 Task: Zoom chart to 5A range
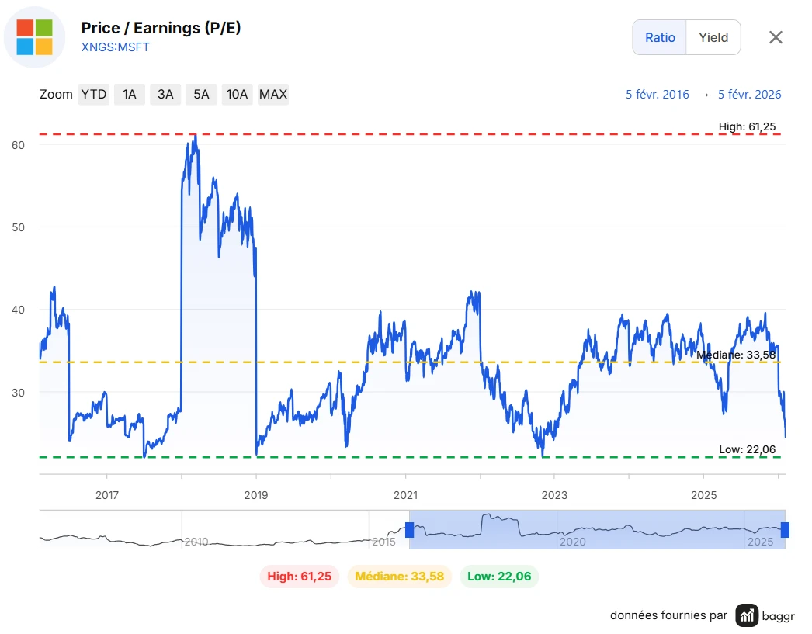pyautogui.click(x=201, y=95)
